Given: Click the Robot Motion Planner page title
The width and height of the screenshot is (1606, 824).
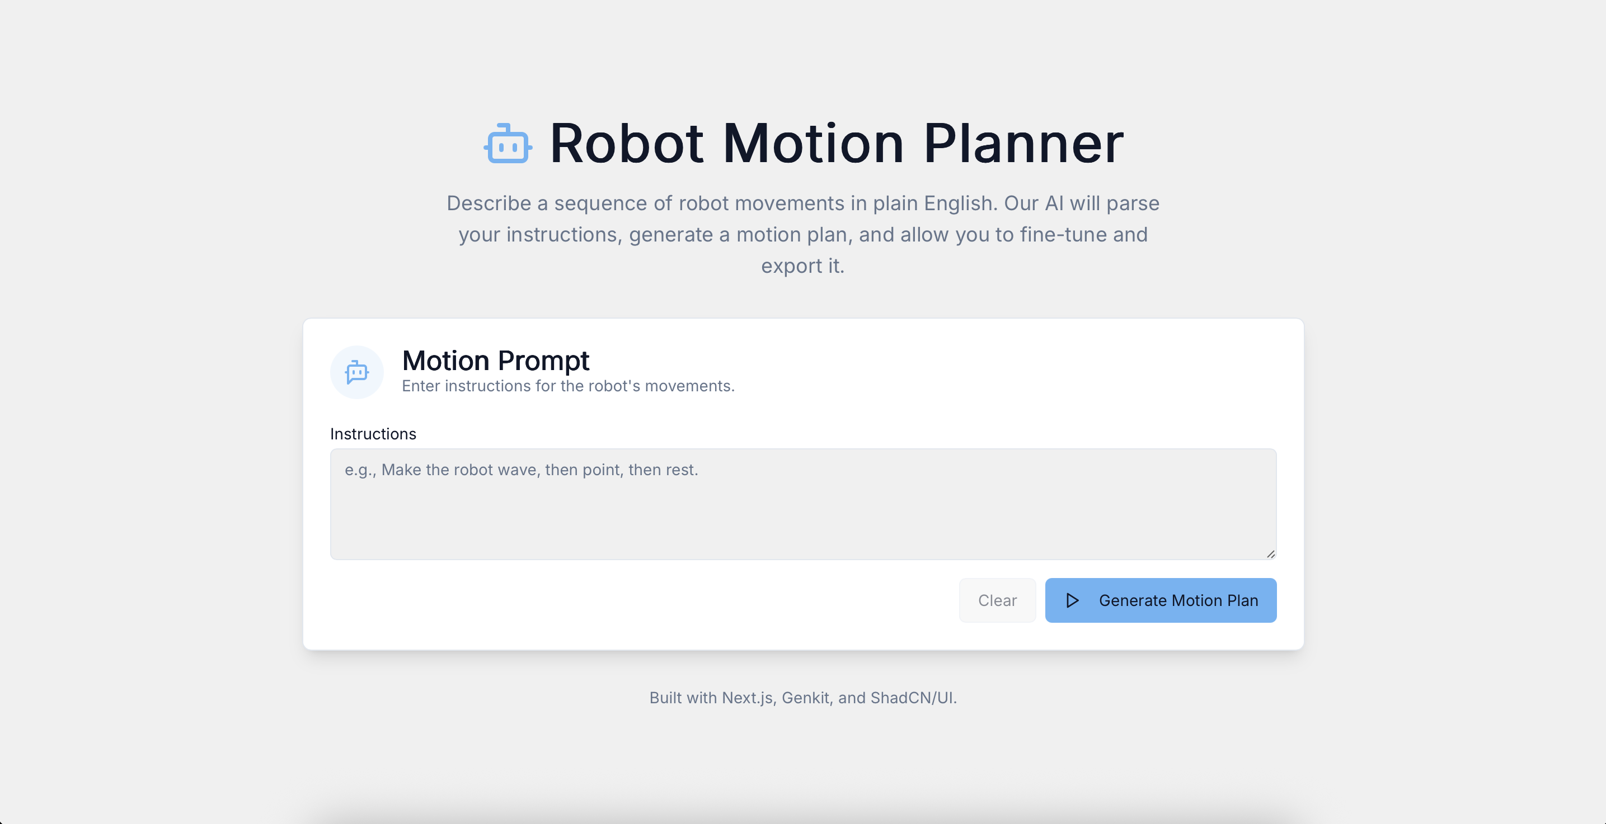Looking at the screenshot, I should coord(835,143).
